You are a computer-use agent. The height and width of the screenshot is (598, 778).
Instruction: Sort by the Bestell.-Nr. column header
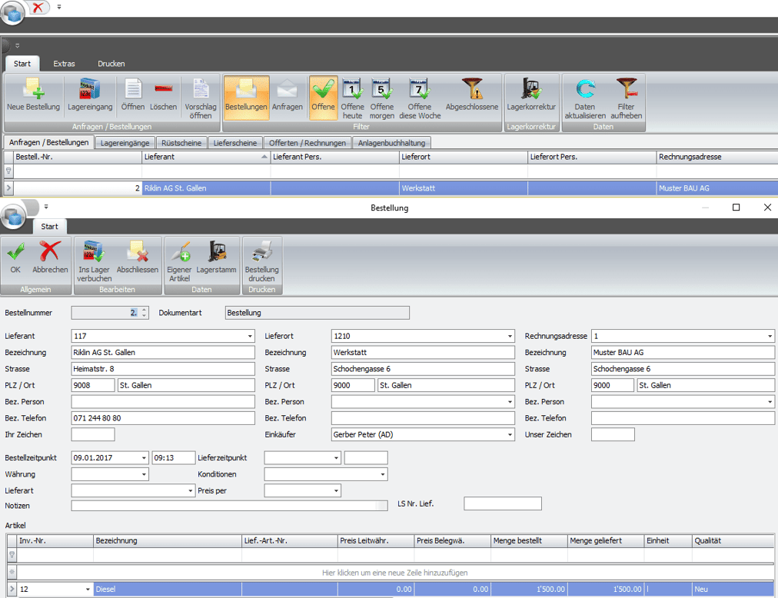pyautogui.click(x=78, y=157)
